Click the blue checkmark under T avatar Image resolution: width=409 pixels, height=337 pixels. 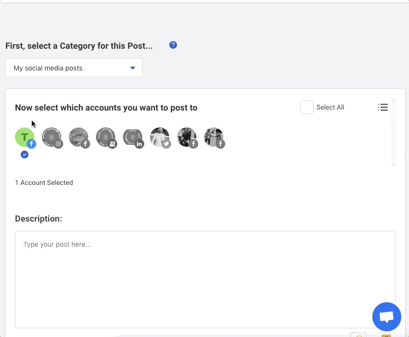[25, 154]
